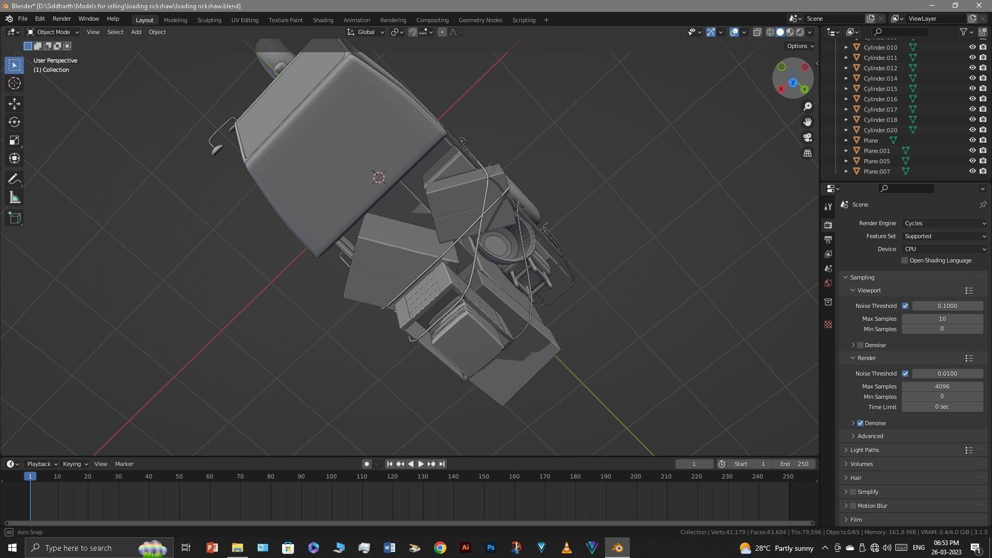992x558 pixels.
Task: Hide the Plane object in viewport
Action: point(972,140)
